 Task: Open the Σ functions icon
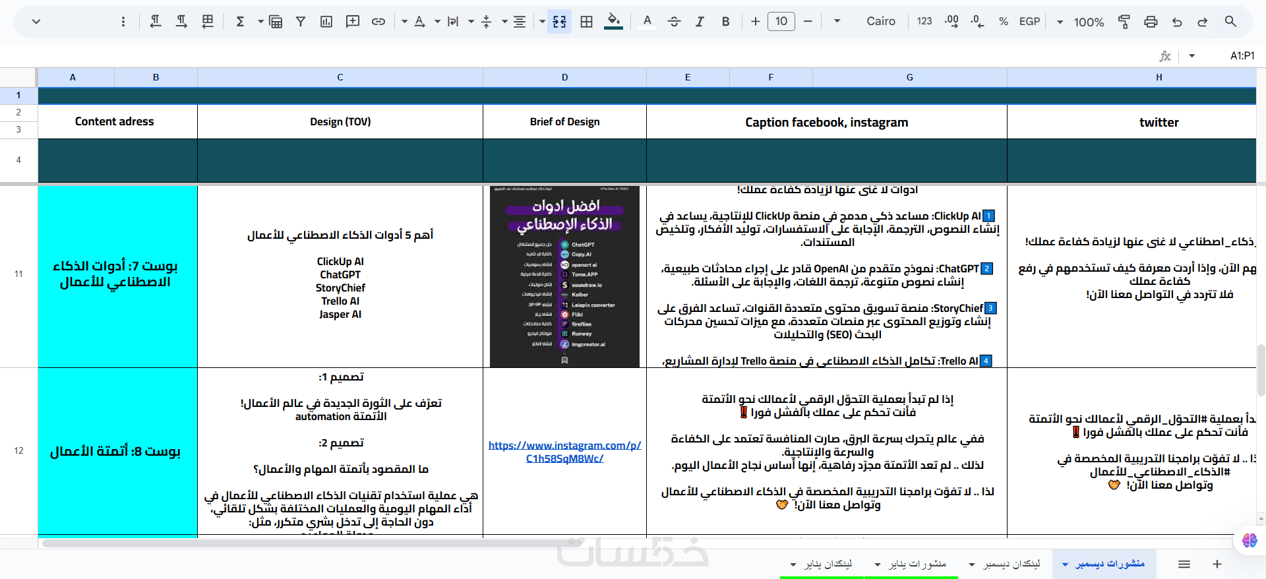(x=241, y=22)
